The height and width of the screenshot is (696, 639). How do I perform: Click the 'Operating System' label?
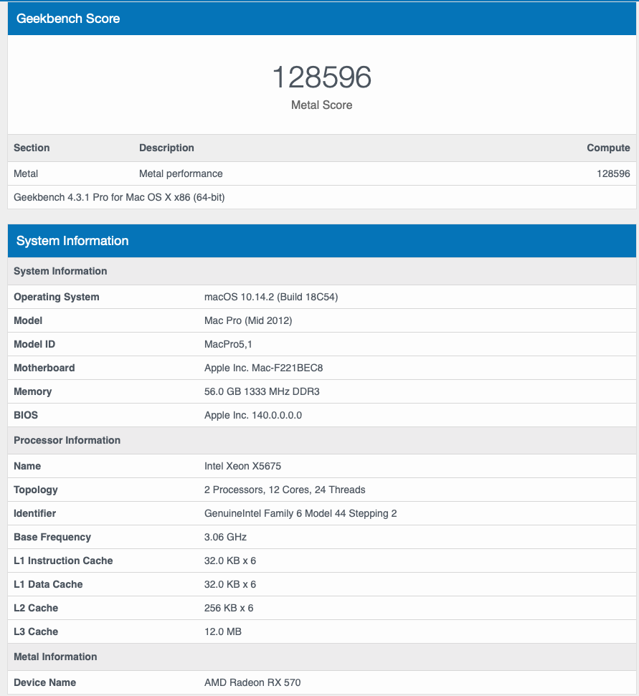[x=57, y=297]
